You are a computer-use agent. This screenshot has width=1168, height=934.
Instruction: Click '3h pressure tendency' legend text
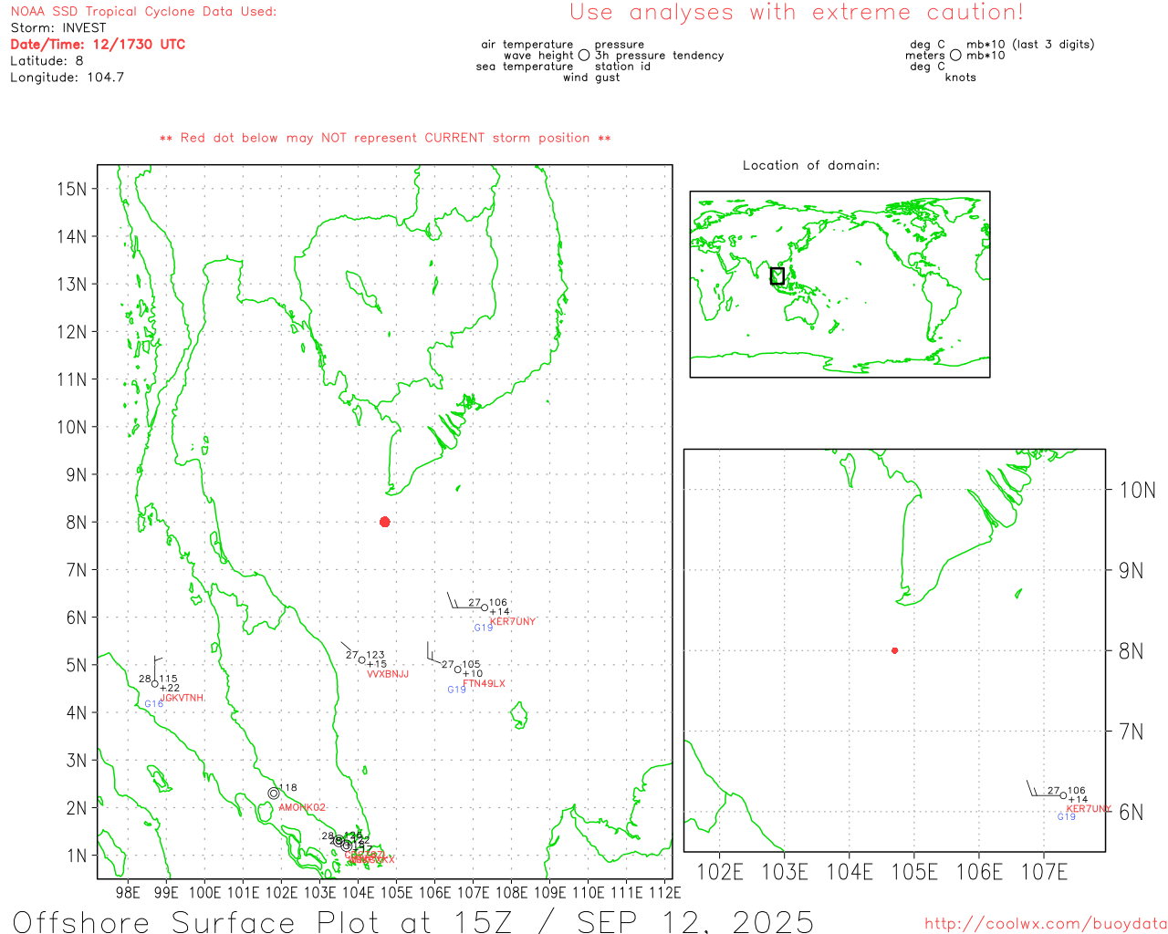(x=660, y=56)
